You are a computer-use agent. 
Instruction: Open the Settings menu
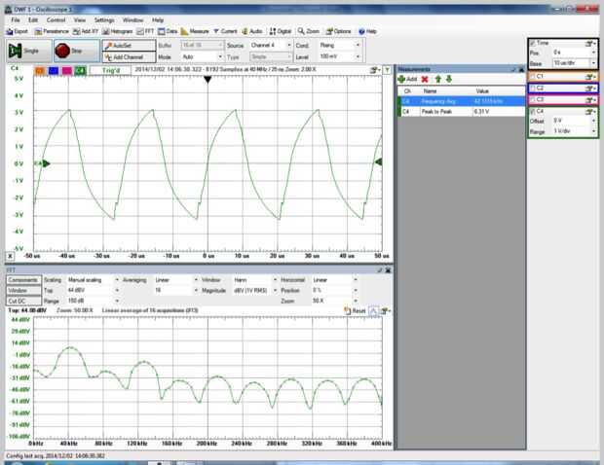tap(104, 19)
